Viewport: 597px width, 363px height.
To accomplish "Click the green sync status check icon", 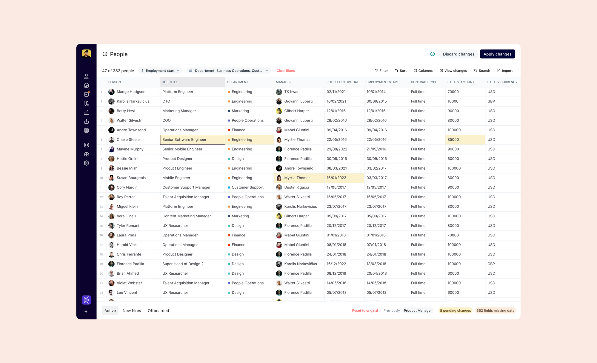I will tap(432, 54).
